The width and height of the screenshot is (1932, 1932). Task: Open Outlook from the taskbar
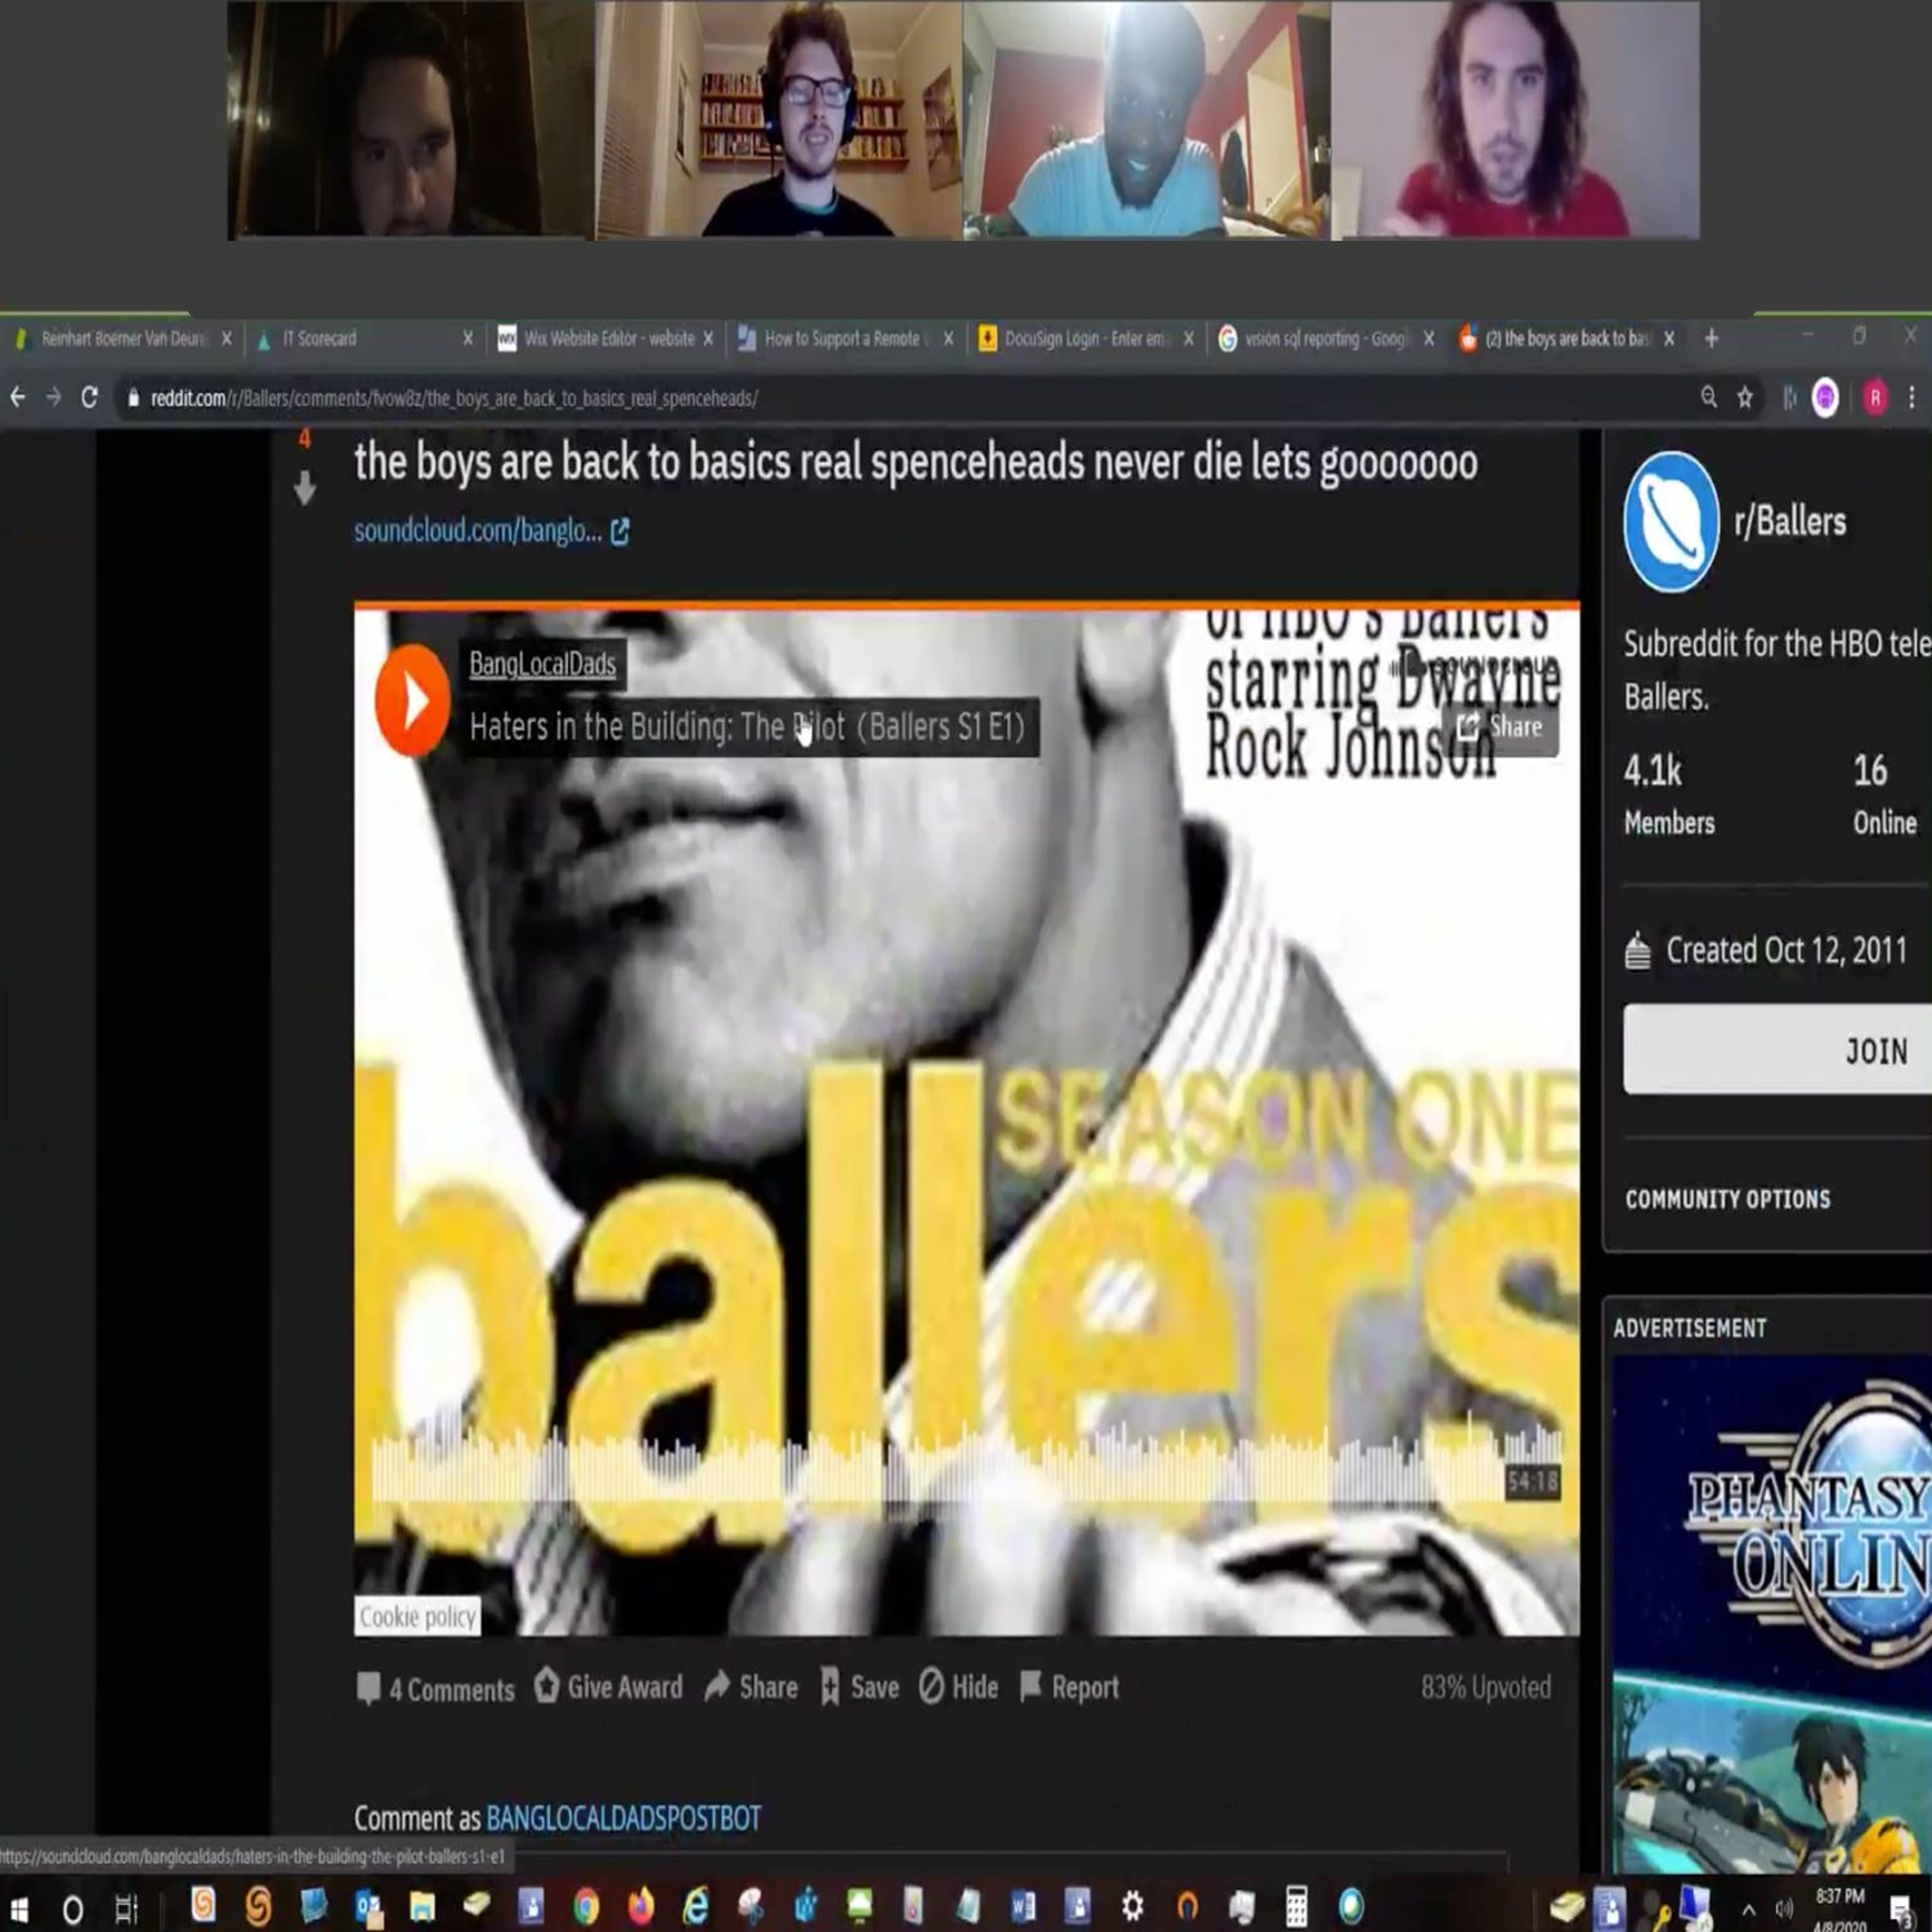coord(368,1908)
